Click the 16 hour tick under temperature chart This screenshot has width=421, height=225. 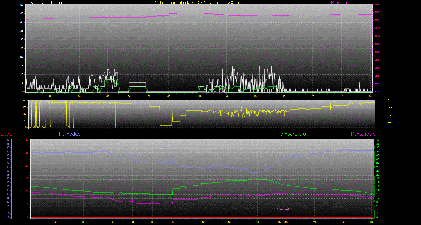(x=258, y=222)
